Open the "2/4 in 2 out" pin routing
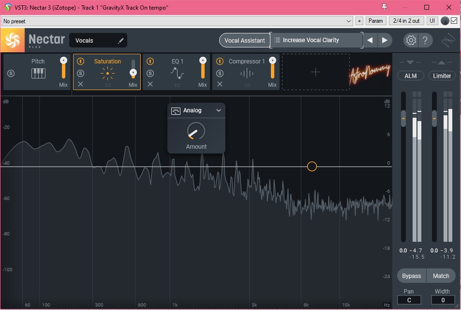The width and height of the screenshot is (461, 310). pyautogui.click(x=406, y=21)
